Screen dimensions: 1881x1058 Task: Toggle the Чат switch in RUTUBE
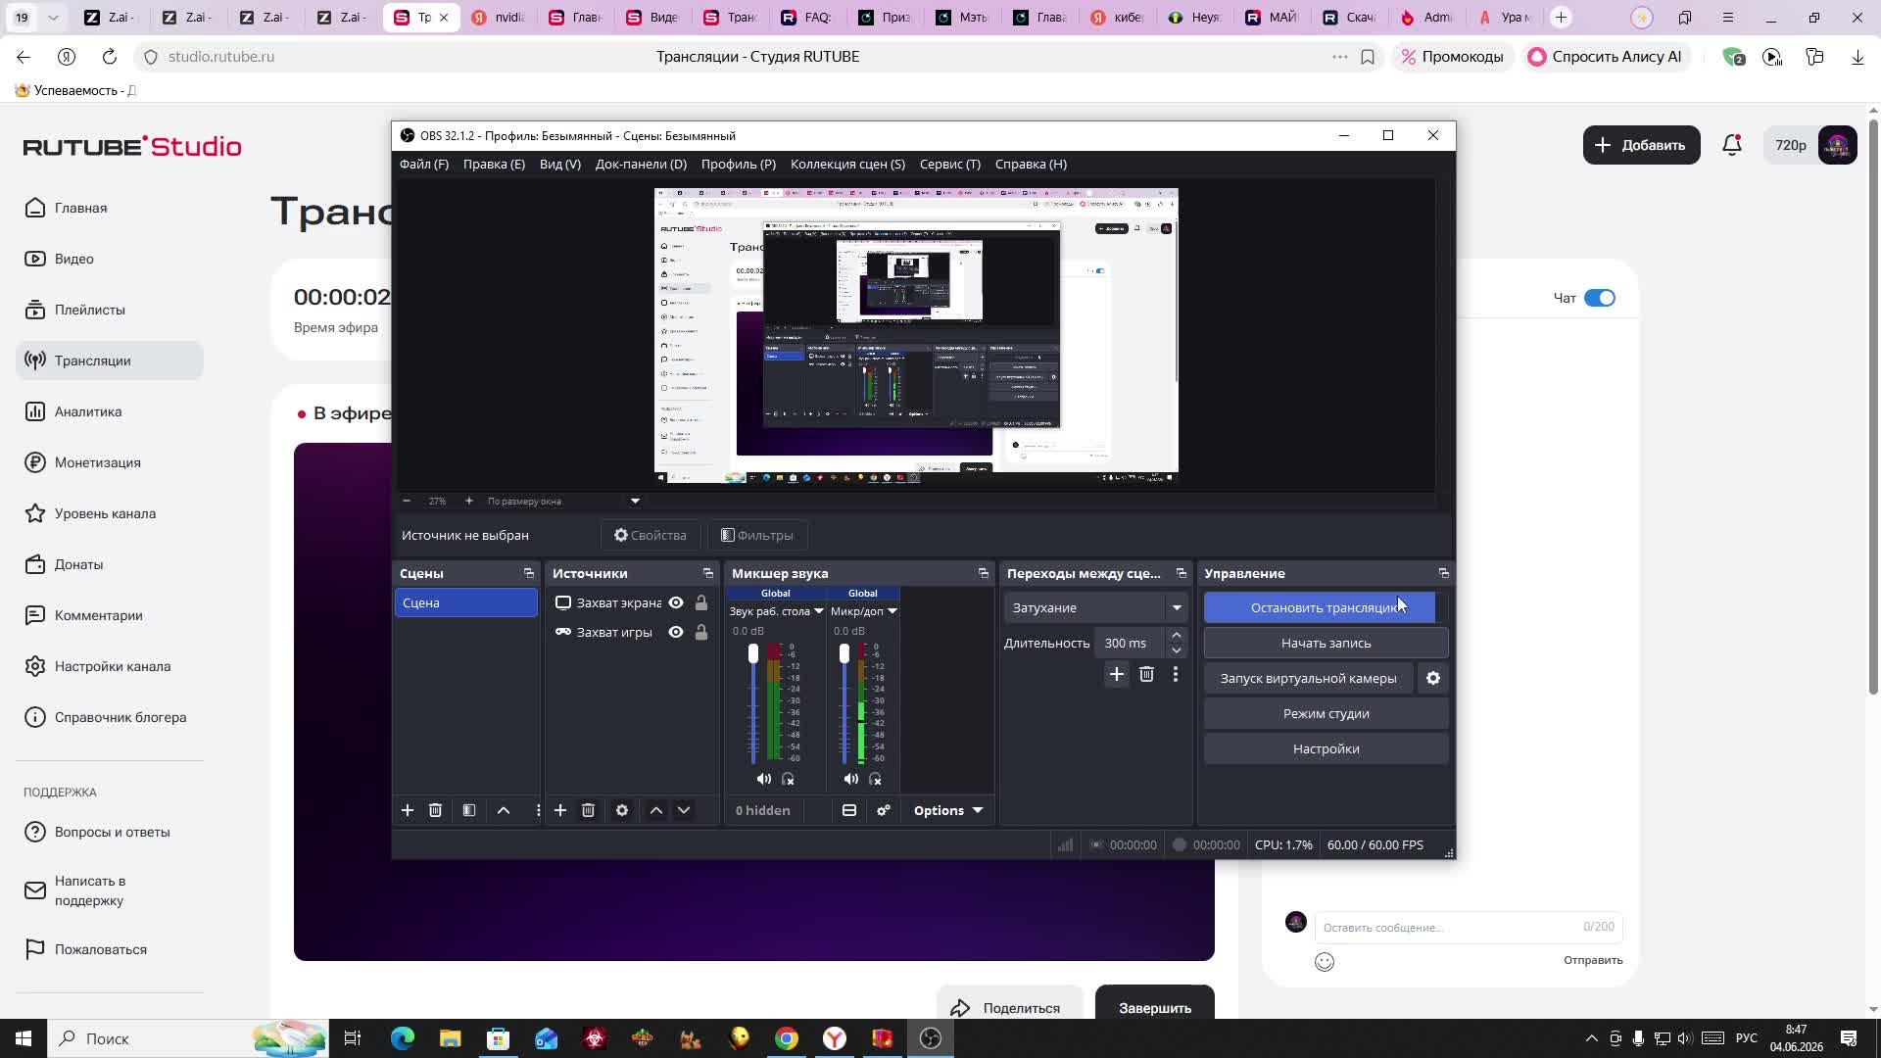[1600, 298]
